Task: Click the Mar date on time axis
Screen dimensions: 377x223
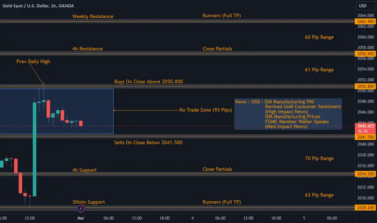Action: coord(81,218)
